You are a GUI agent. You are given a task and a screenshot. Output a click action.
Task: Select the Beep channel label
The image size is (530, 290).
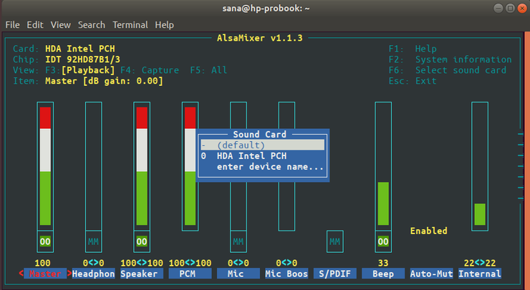point(383,274)
